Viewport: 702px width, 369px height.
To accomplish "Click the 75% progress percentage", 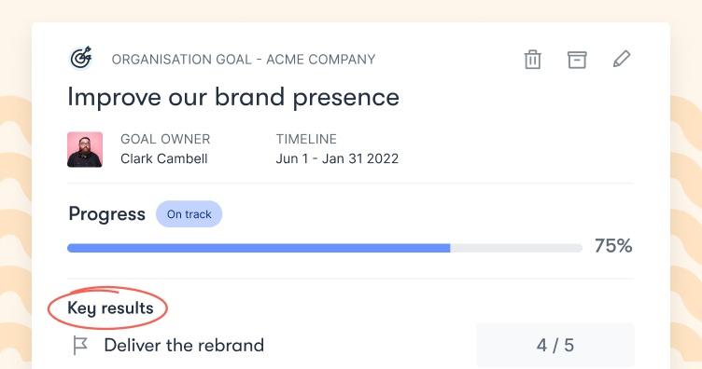I will coord(613,246).
